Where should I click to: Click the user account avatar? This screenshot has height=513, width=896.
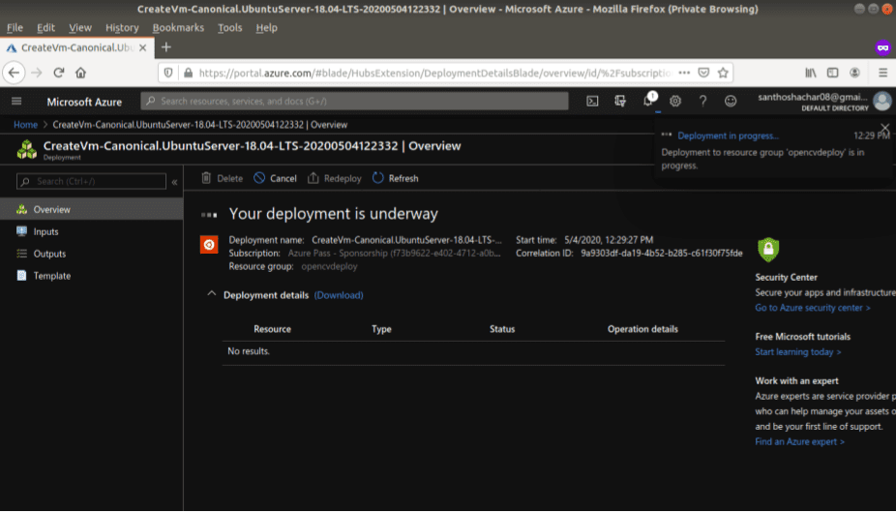882,102
